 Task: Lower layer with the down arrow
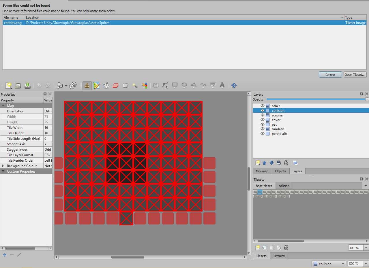point(271,163)
